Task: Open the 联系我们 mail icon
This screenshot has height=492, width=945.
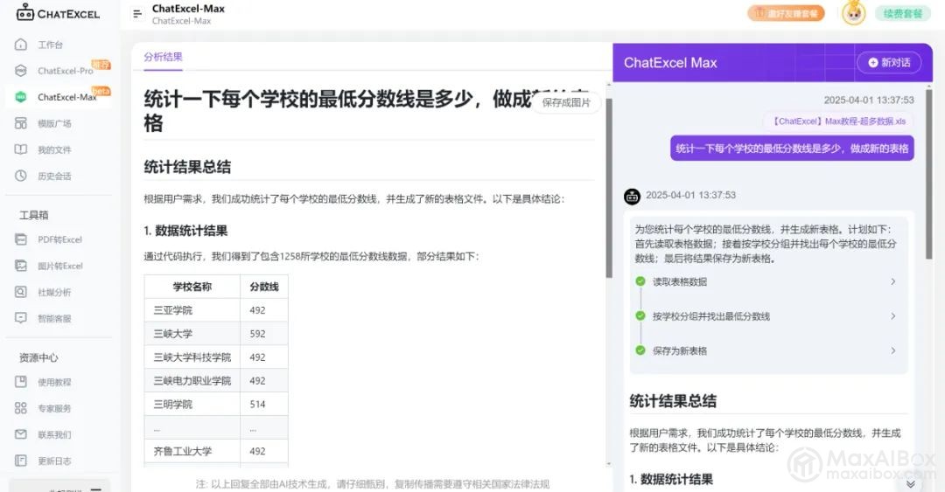Action: [x=21, y=434]
